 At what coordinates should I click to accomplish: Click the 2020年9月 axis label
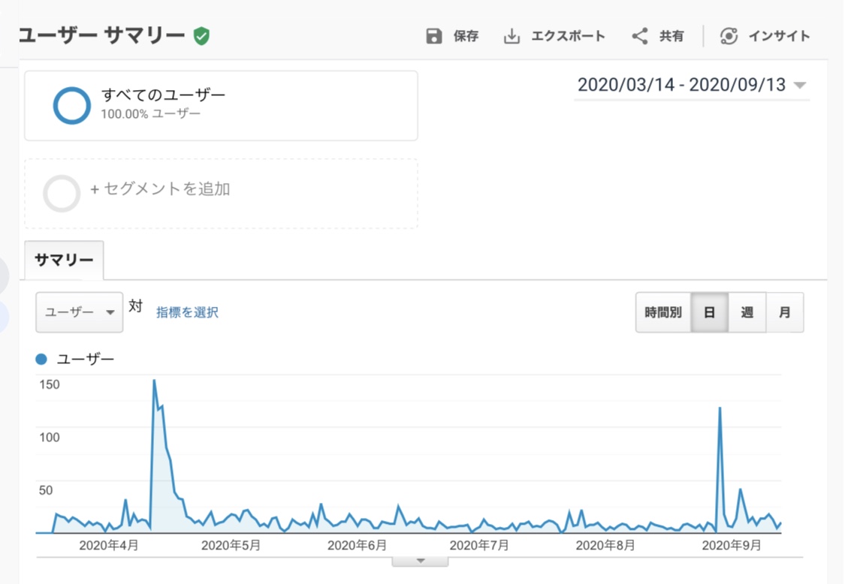pyautogui.click(x=732, y=546)
